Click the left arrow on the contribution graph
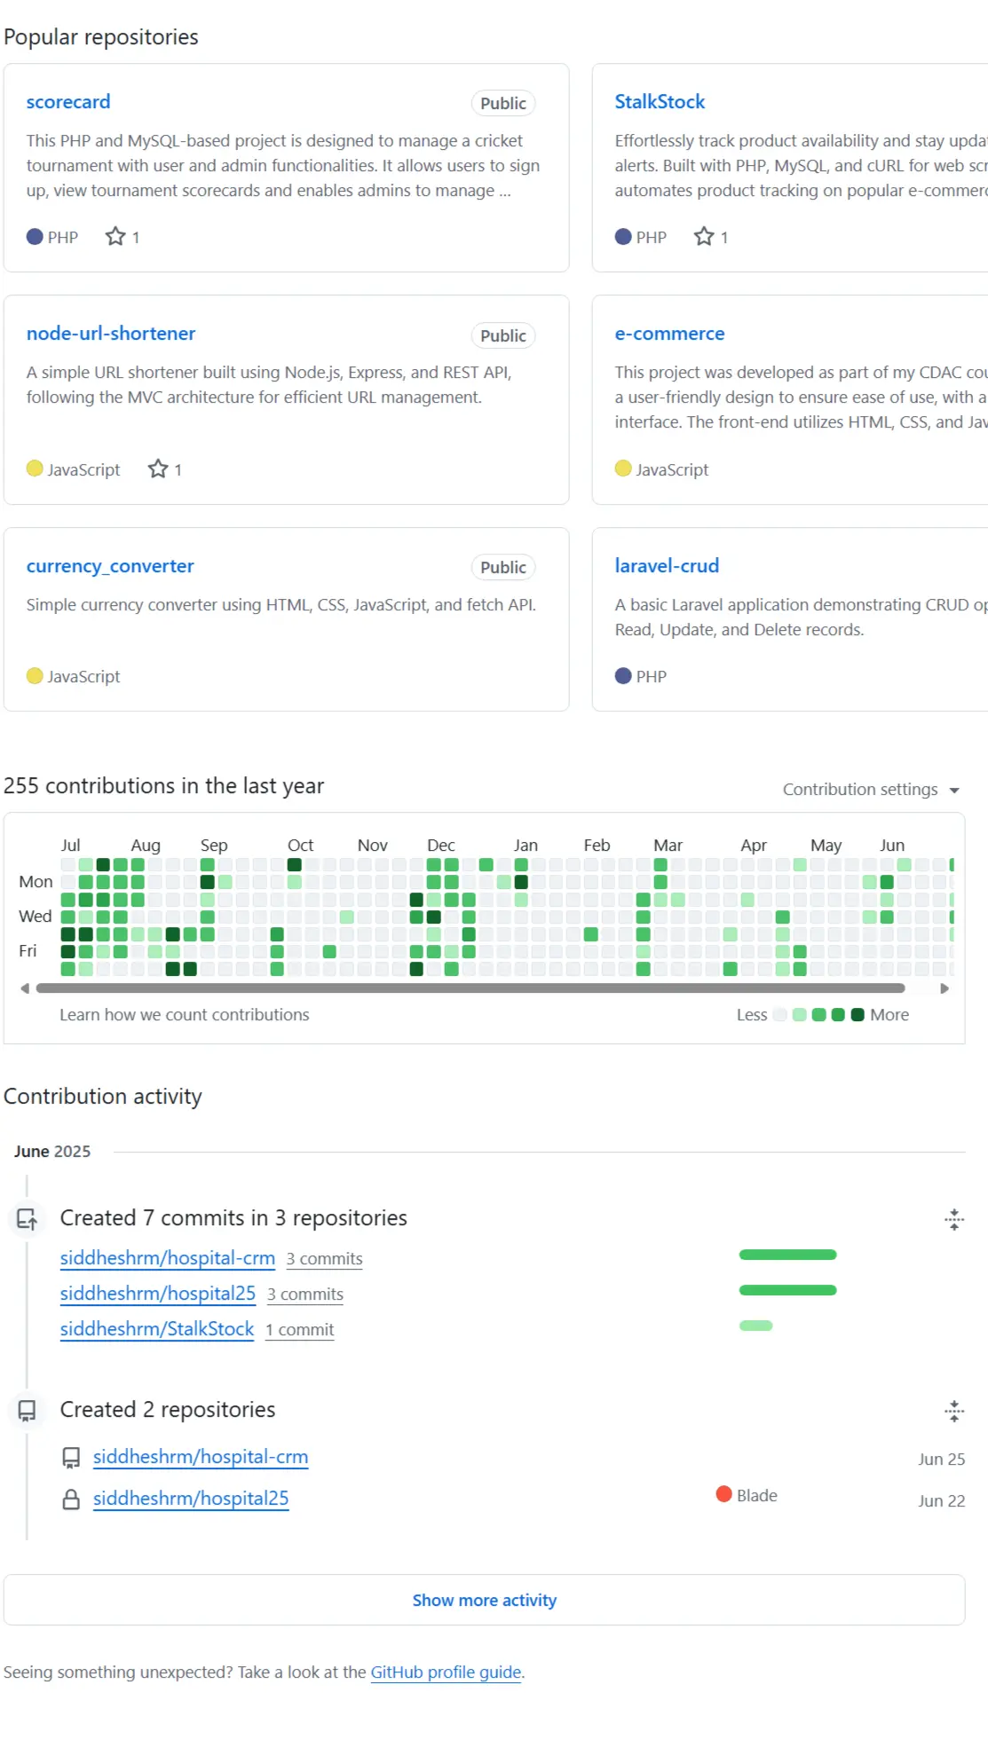The height and width of the screenshot is (1755, 988). click(x=26, y=987)
